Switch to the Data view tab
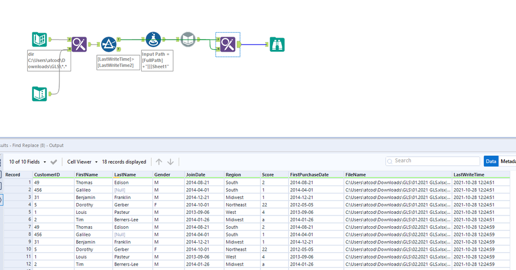This screenshot has width=516, height=270. (x=491, y=161)
